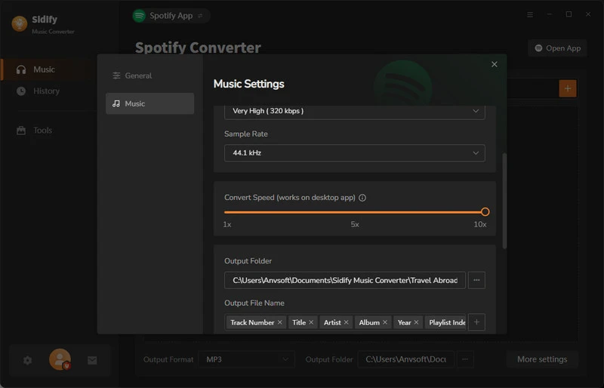Open the History section in the sidebar

[46, 91]
